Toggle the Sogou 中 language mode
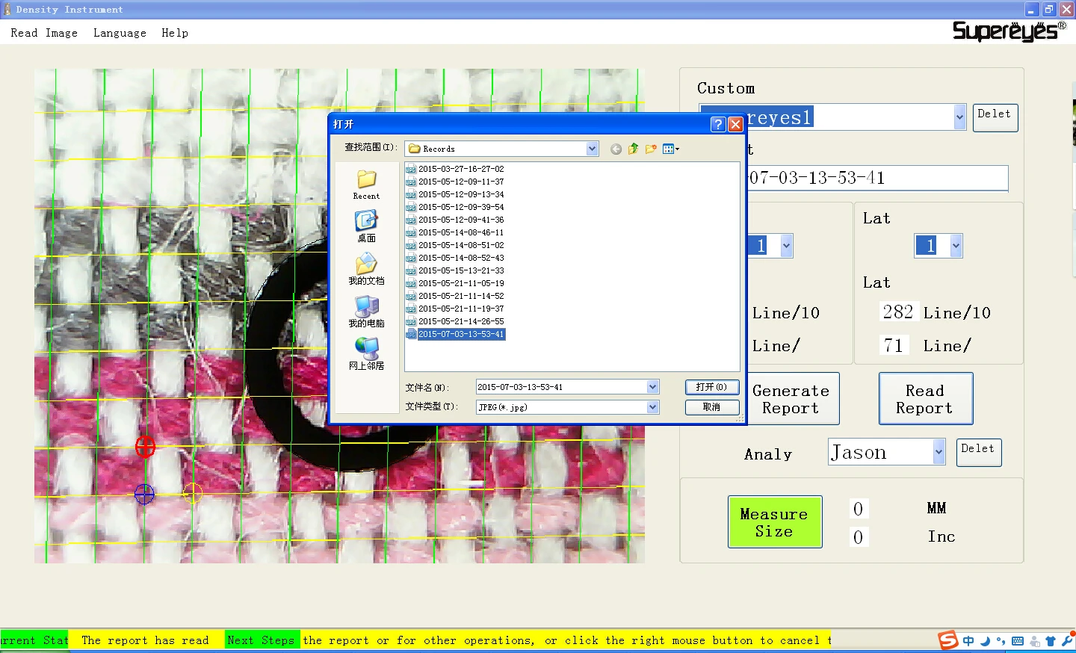This screenshot has height=653, width=1076. (x=968, y=641)
